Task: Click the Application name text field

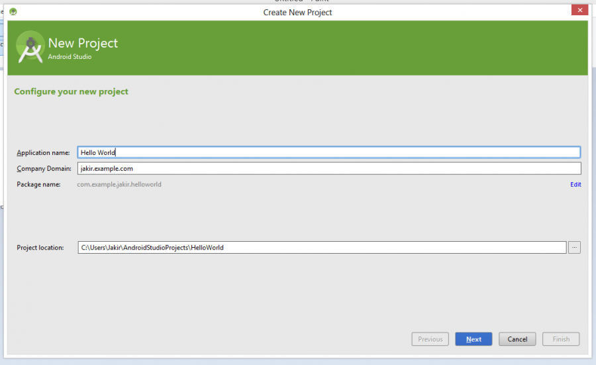Action: coord(328,152)
